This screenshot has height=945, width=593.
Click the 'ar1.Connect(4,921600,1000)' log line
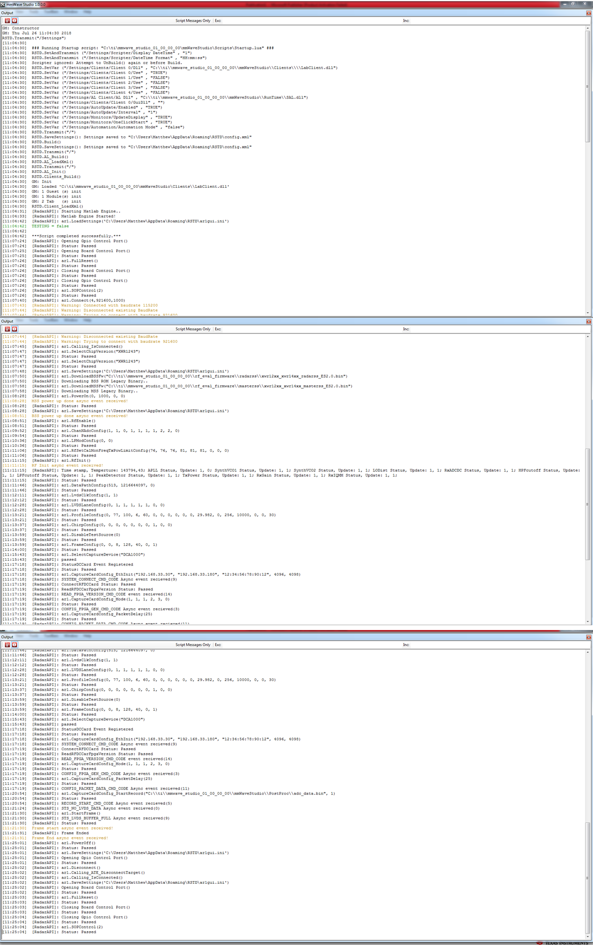[64, 301]
